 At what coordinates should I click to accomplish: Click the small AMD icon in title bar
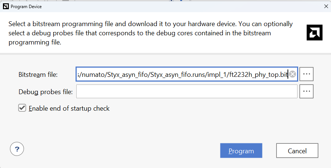(6, 6)
